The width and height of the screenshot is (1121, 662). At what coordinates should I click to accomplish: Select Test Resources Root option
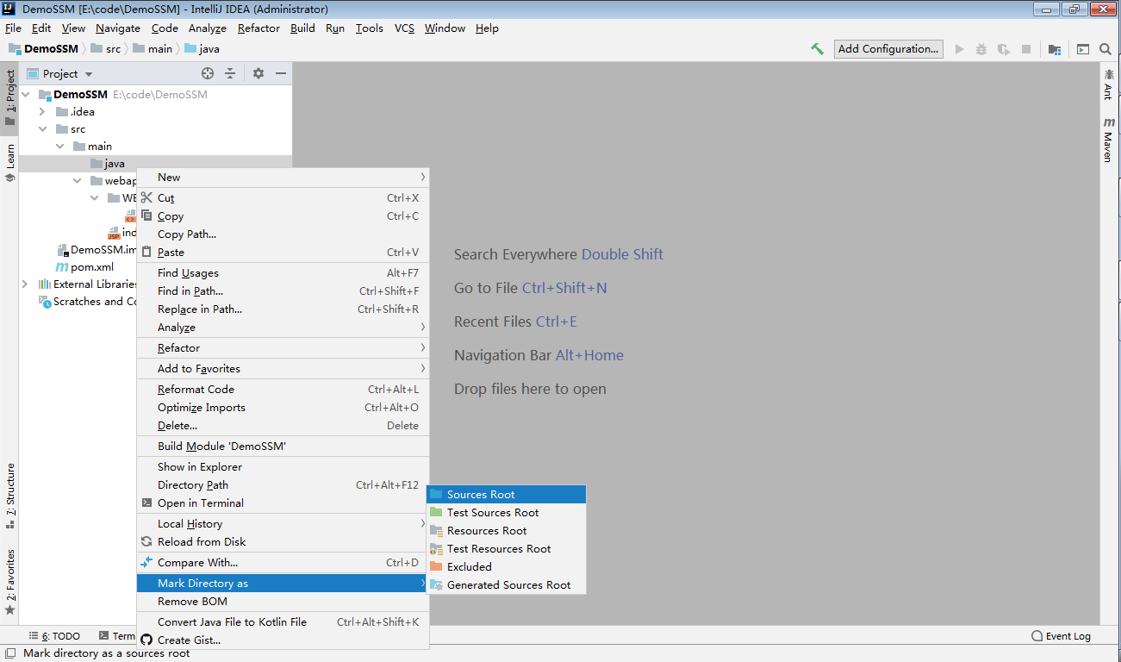[x=507, y=549]
